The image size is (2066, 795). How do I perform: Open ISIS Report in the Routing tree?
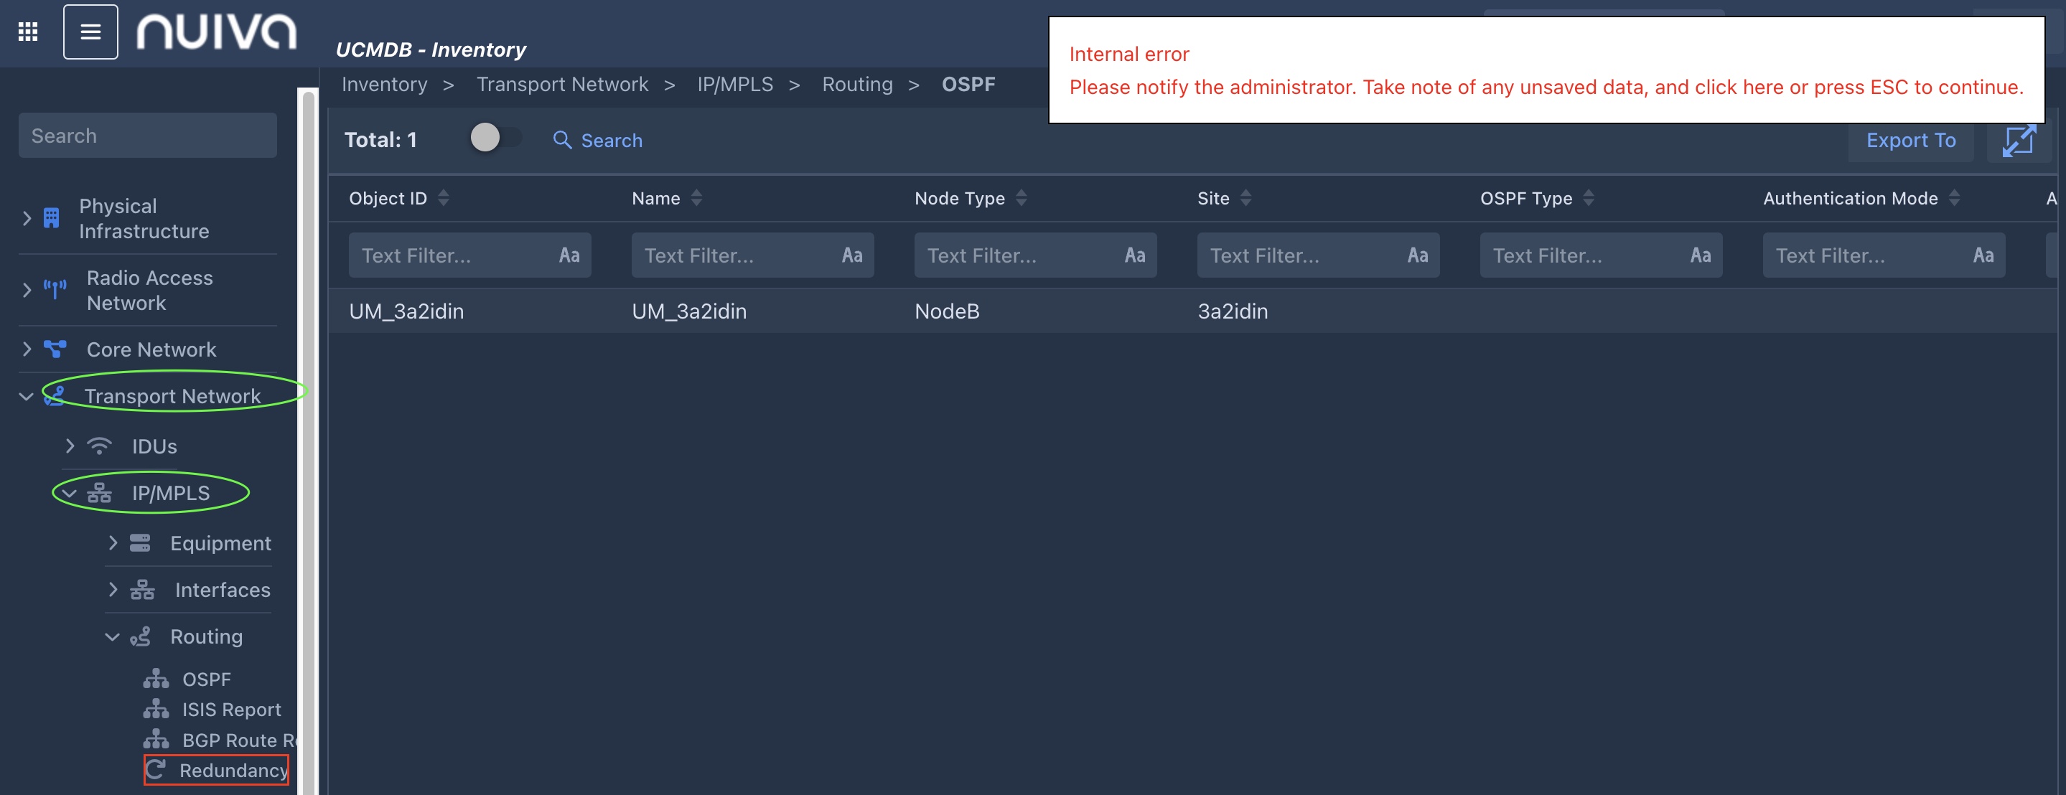(x=231, y=709)
